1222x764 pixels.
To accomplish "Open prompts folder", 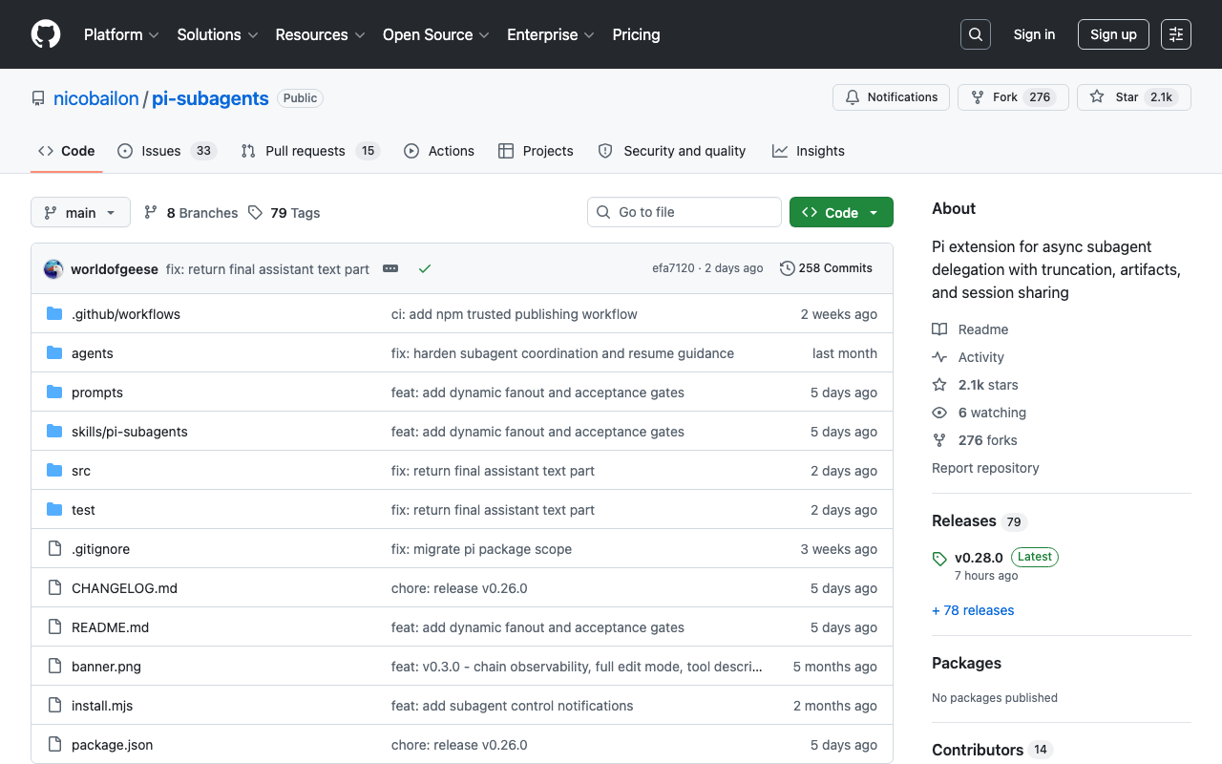I will pos(97,393).
